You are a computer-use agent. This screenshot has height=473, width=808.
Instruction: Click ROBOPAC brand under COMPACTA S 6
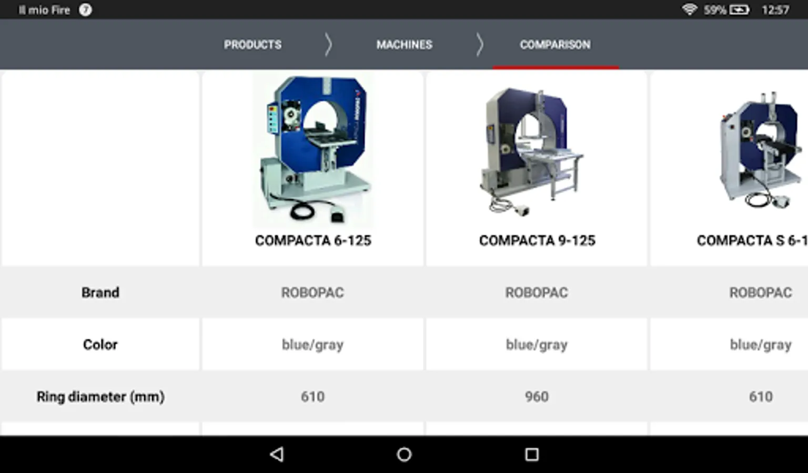(761, 292)
